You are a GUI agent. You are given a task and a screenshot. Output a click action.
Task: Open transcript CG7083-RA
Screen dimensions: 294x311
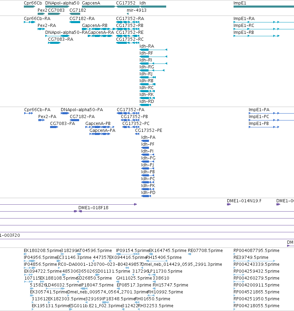pyautogui.click(x=60, y=39)
